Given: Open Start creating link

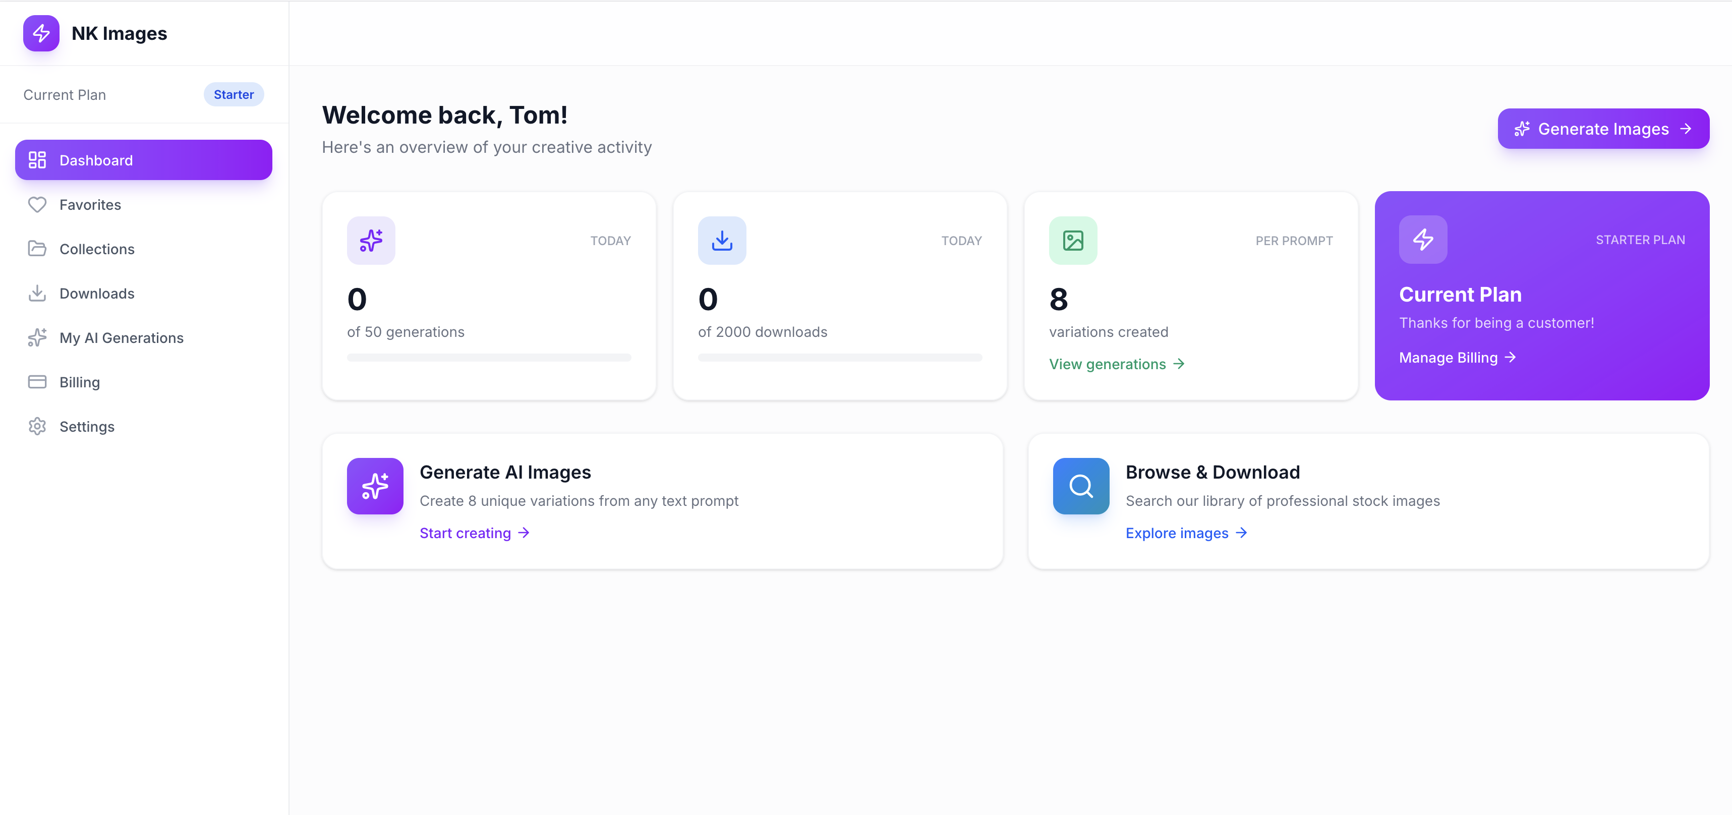Looking at the screenshot, I should pyautogui.click(x=466, y=533).
